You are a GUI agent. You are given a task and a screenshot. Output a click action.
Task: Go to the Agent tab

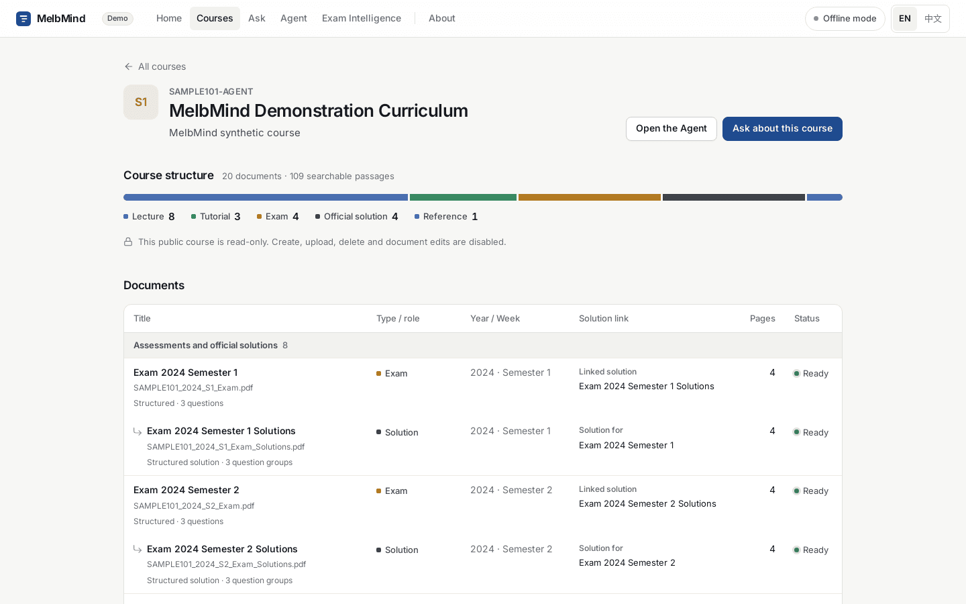(x=294, y=18)
